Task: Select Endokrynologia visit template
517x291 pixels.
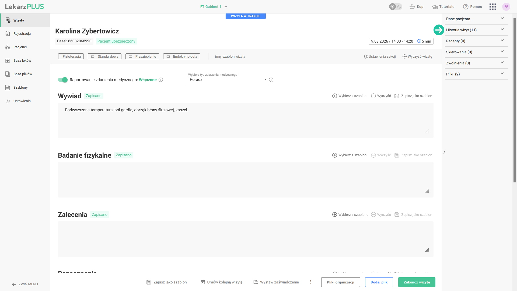Action: point(181,56)
